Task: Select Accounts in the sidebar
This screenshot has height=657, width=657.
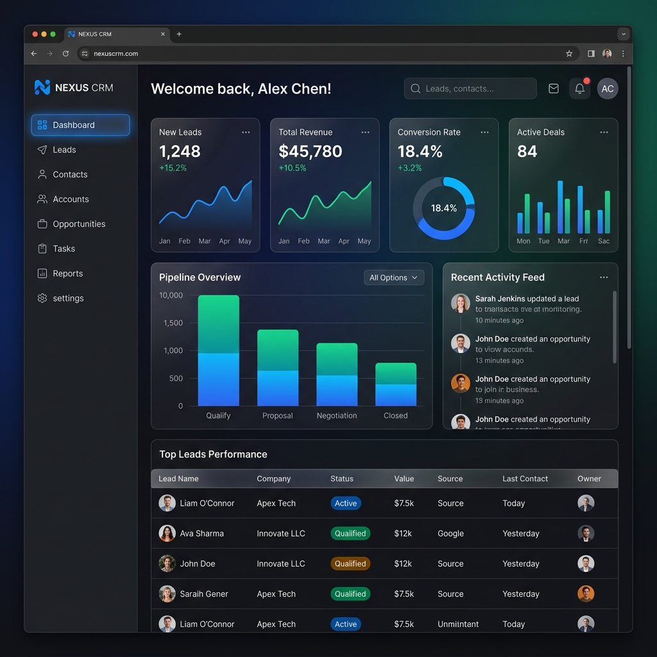Action: click(x=80, y=199)
